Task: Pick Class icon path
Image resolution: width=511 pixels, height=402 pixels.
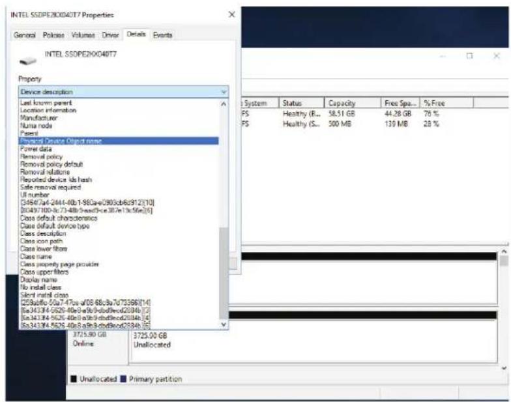Action: 119,241
